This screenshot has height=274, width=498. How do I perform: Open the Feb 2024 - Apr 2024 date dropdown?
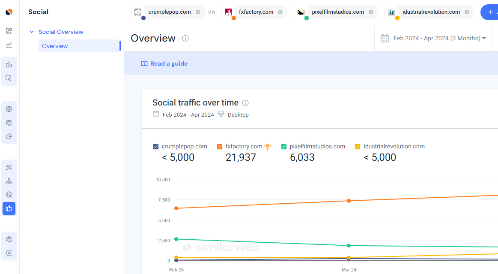[x=433, y=38]
